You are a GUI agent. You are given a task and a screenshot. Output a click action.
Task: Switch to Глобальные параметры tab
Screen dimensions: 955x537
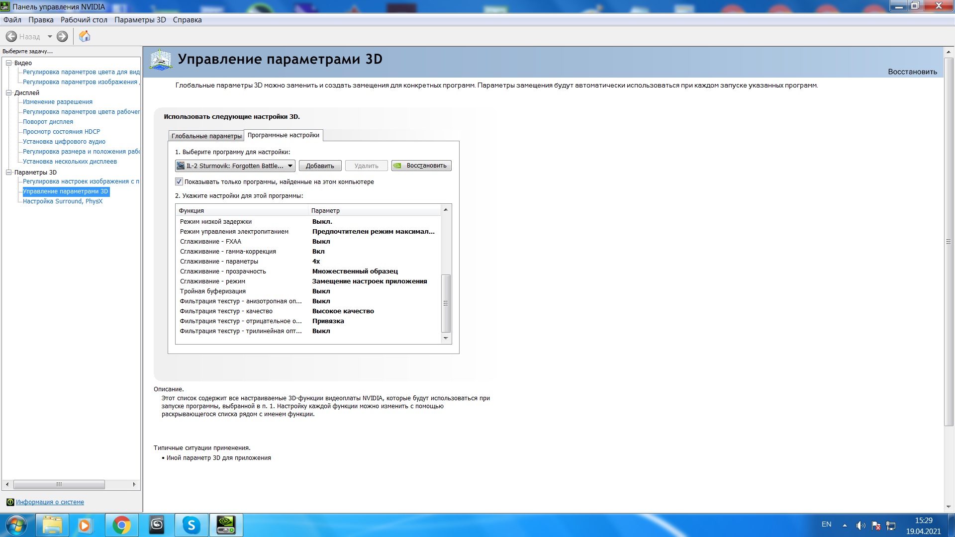pos(206,136)
